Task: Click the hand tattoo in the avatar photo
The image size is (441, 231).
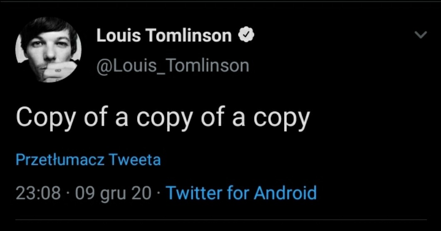Action: point(57,71)
